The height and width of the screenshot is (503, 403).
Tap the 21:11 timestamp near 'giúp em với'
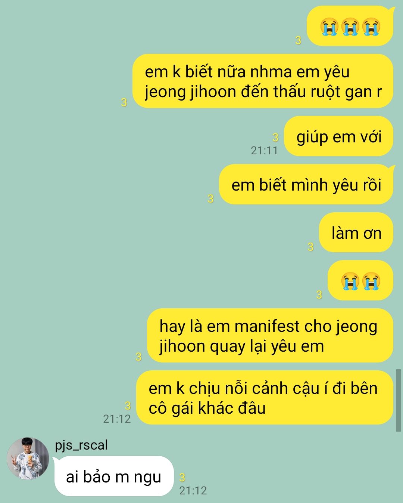(264, 150)
